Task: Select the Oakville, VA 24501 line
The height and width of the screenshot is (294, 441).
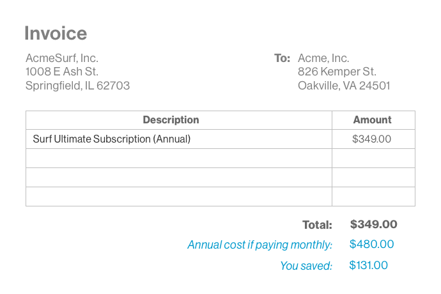Action: [x=344, y=86]
